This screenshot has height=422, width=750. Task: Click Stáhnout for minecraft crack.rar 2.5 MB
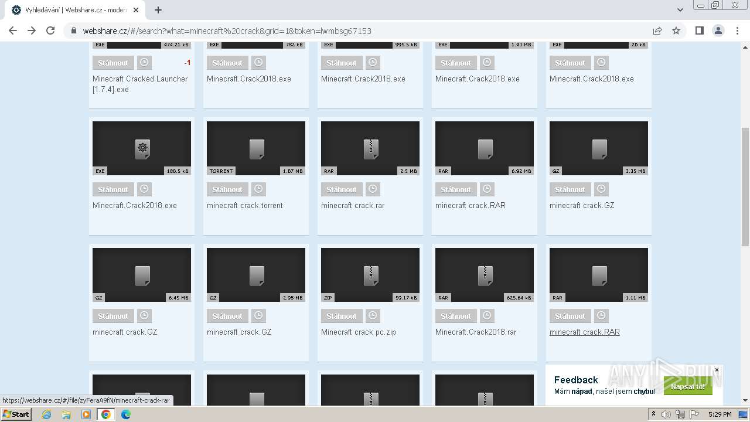click(x=342, y=189)
